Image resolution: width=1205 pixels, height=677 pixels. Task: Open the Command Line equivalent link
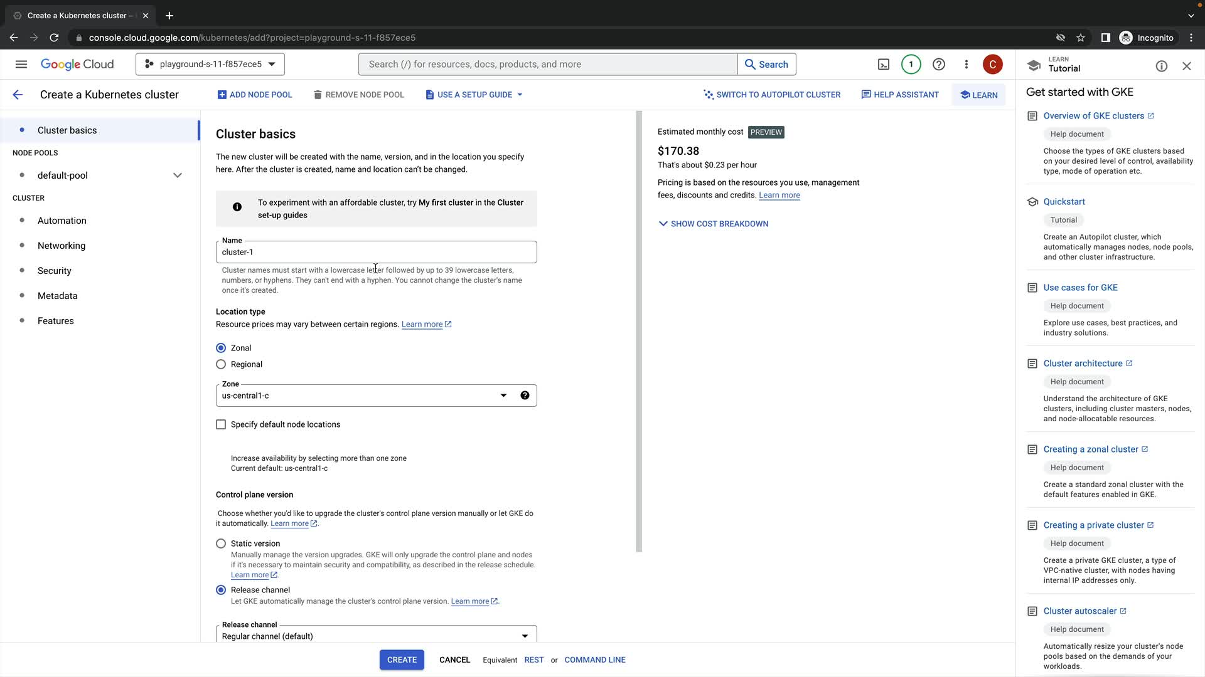coord(594,659)
